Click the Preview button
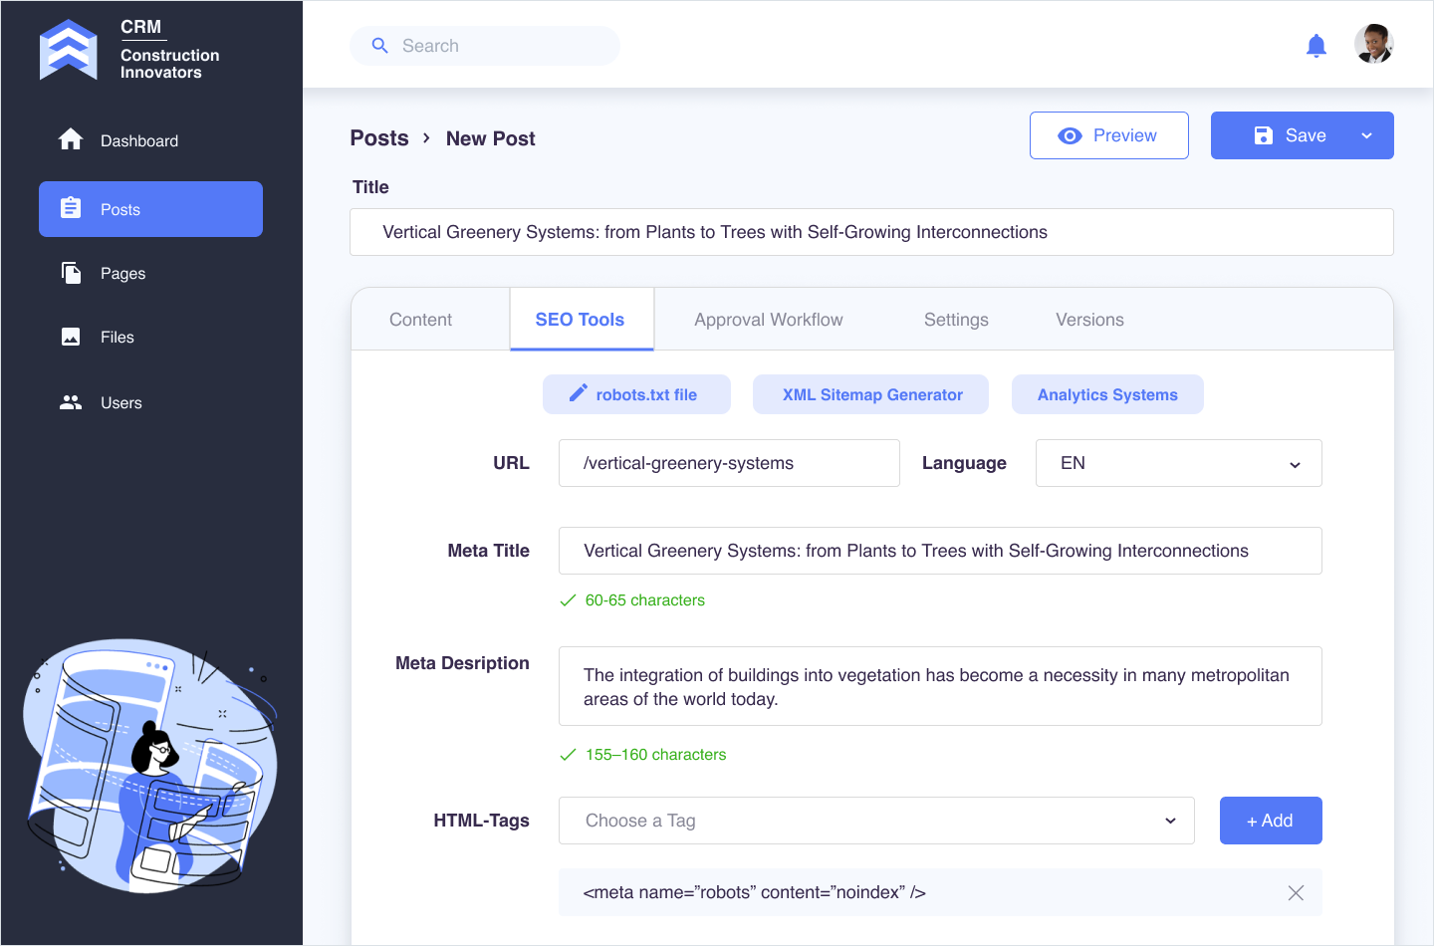The width and height of the screenshot is (1434, 946). click(1108, 136)
